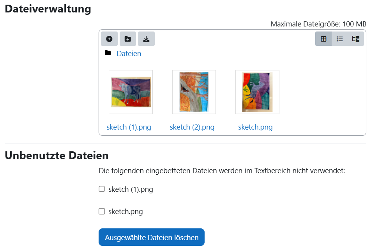The image size is (371, 249).
Task: Download all files with the download icon
Action: pos(146,39)
